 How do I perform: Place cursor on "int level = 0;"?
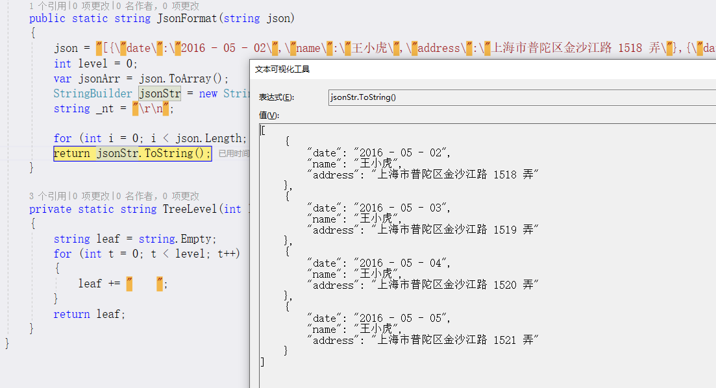click(95, 64)
